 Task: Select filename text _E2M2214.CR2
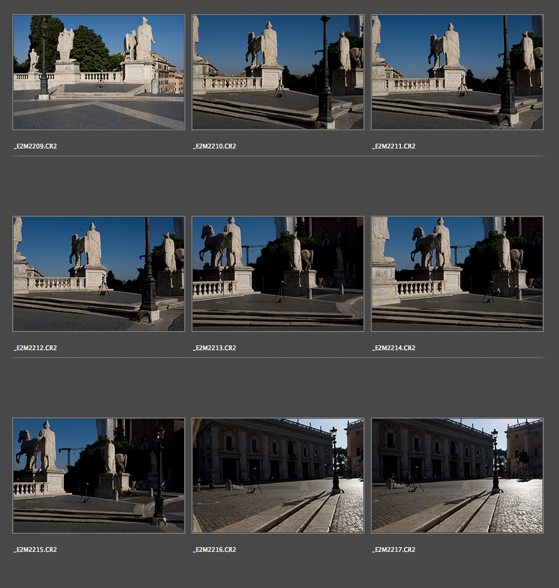point(393,348)
